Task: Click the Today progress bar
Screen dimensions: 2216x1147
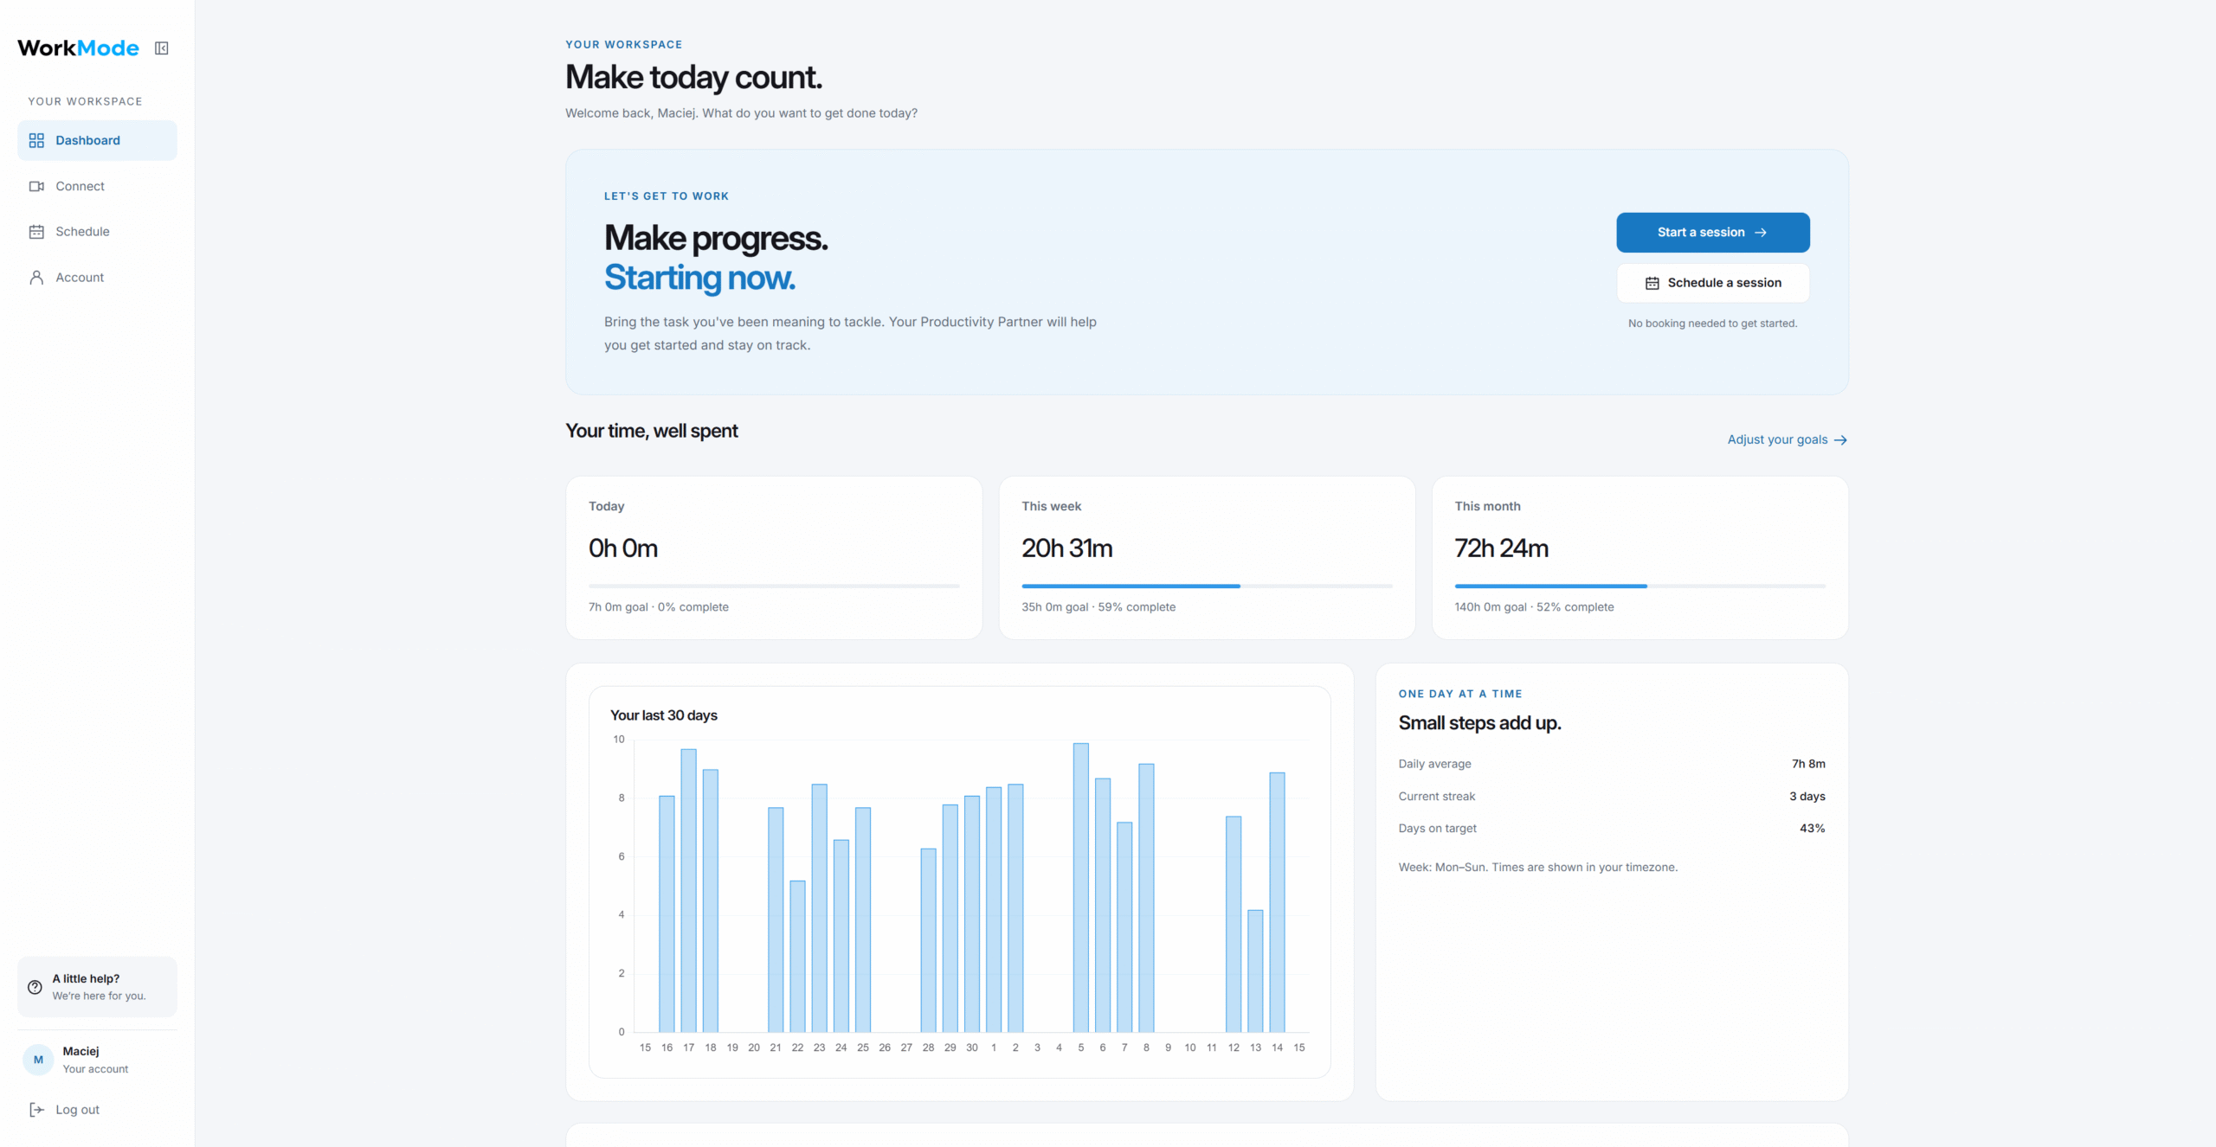Action: tap(774, 586)
